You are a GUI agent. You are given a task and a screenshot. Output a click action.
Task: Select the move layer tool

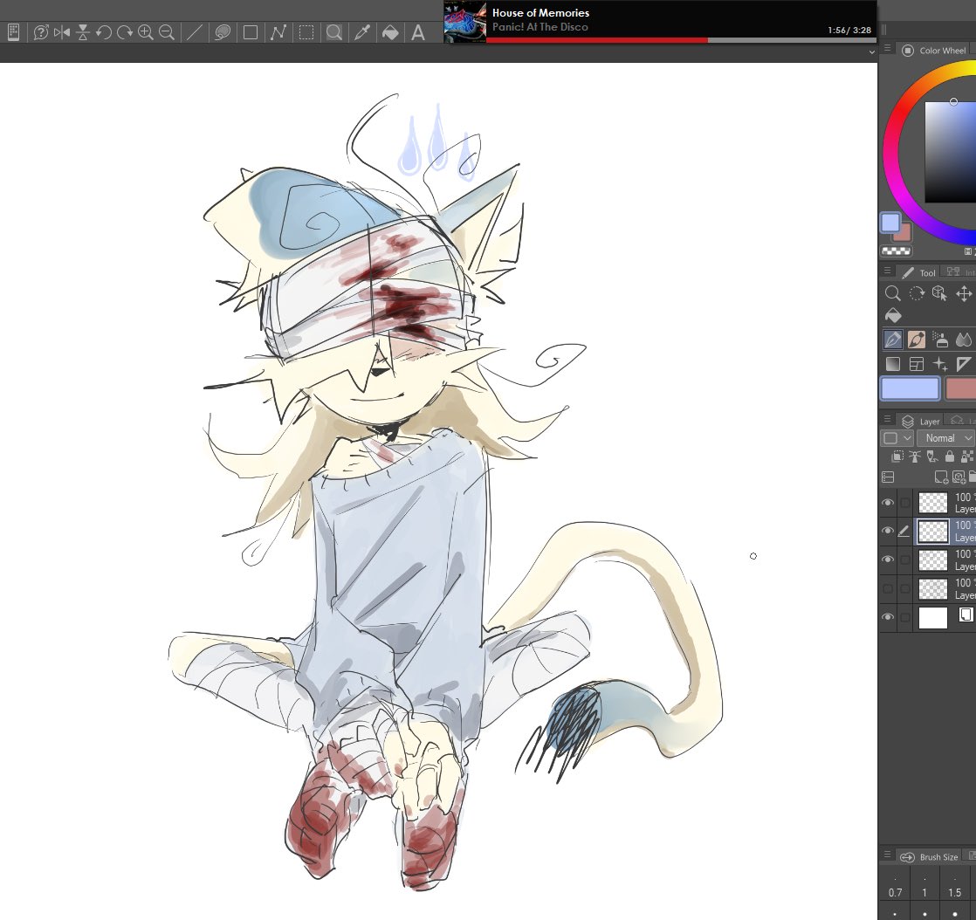tap(964, 293)
